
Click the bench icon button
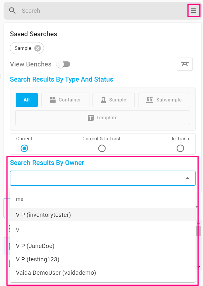pyautogui.click(x=185, y=64)
